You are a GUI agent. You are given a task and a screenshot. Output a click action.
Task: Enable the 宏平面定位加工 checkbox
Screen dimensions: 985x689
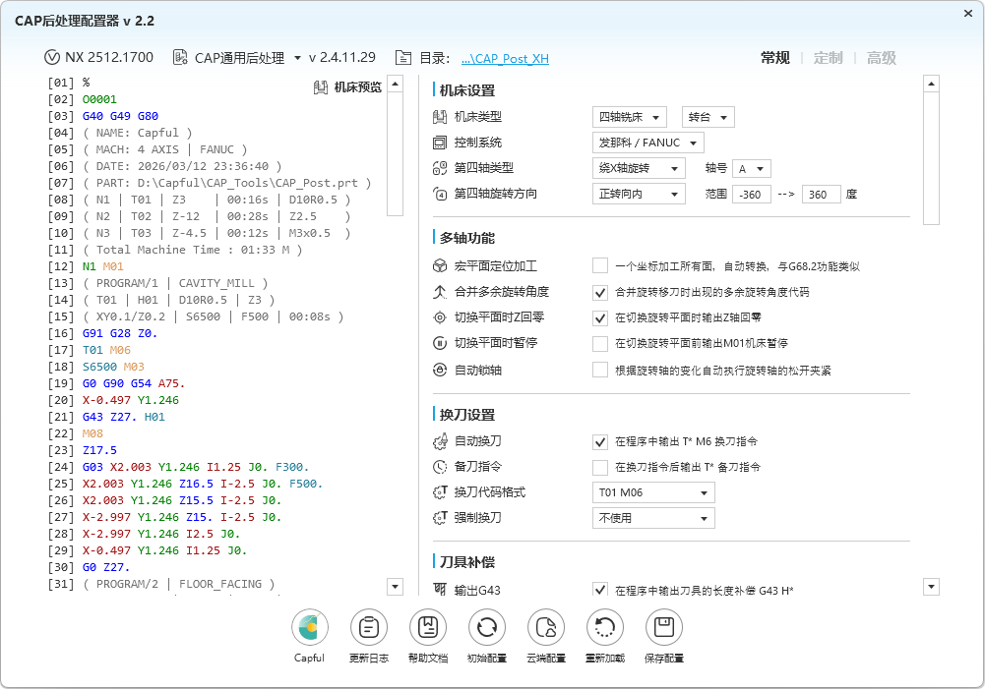coord(600,266)
